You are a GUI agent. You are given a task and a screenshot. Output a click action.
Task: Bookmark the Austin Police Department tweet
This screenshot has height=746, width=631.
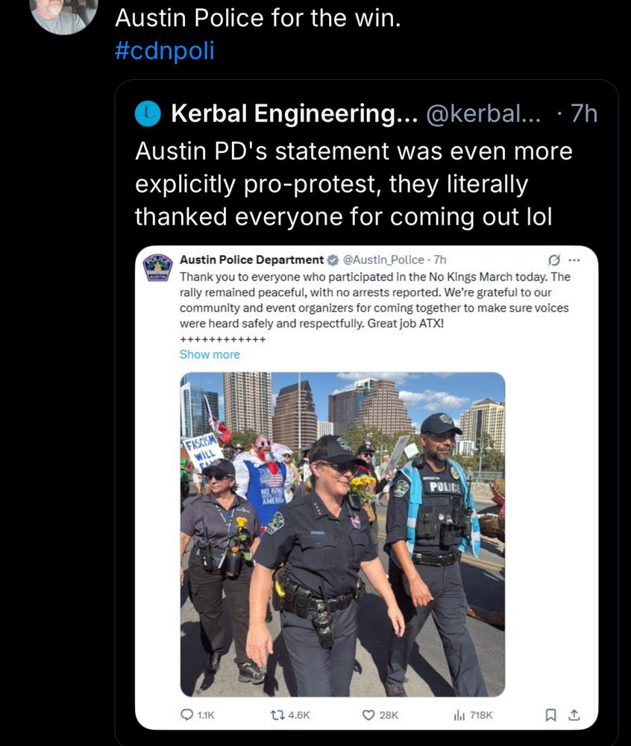point(550,715)
